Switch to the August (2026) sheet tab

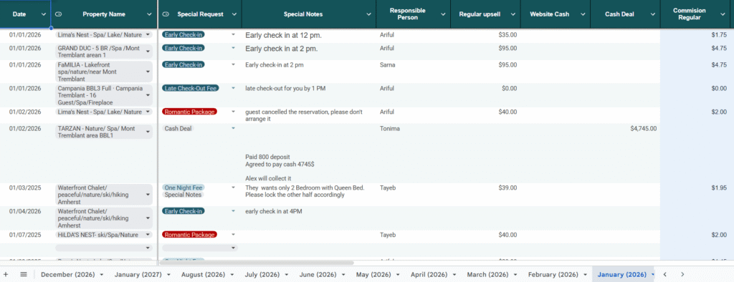click(x=203, y=275)
